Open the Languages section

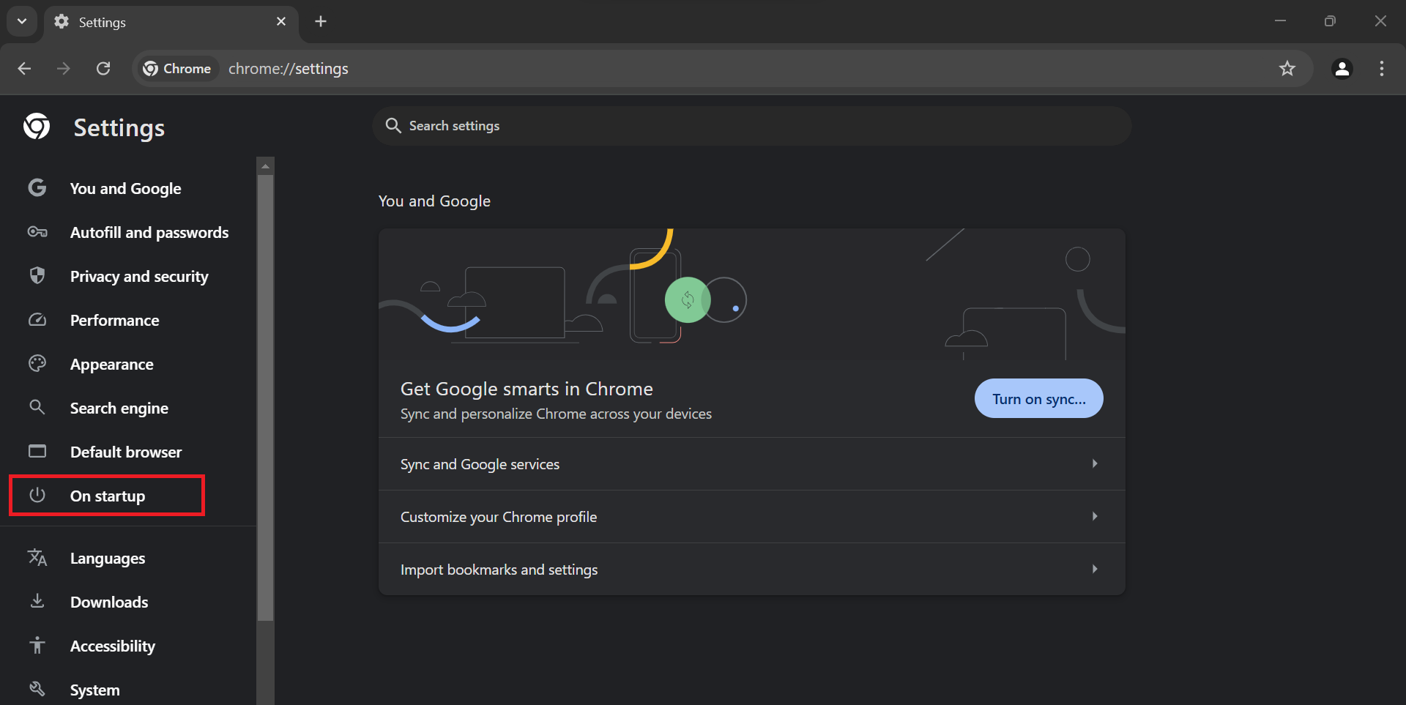coord(108,559)
